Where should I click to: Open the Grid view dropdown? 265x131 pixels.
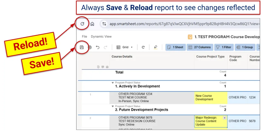125,47
